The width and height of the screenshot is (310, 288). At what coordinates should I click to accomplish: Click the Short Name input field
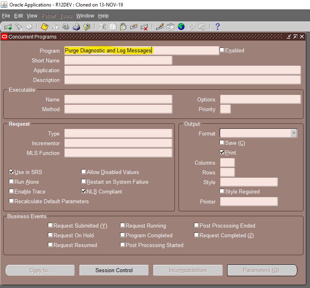118,60
